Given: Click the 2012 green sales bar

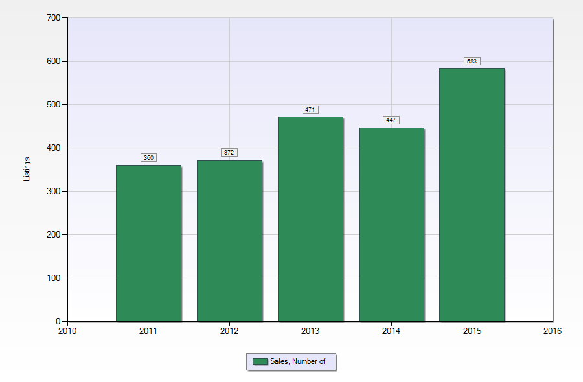Looking at the screenshot, I should pos(229,241).
